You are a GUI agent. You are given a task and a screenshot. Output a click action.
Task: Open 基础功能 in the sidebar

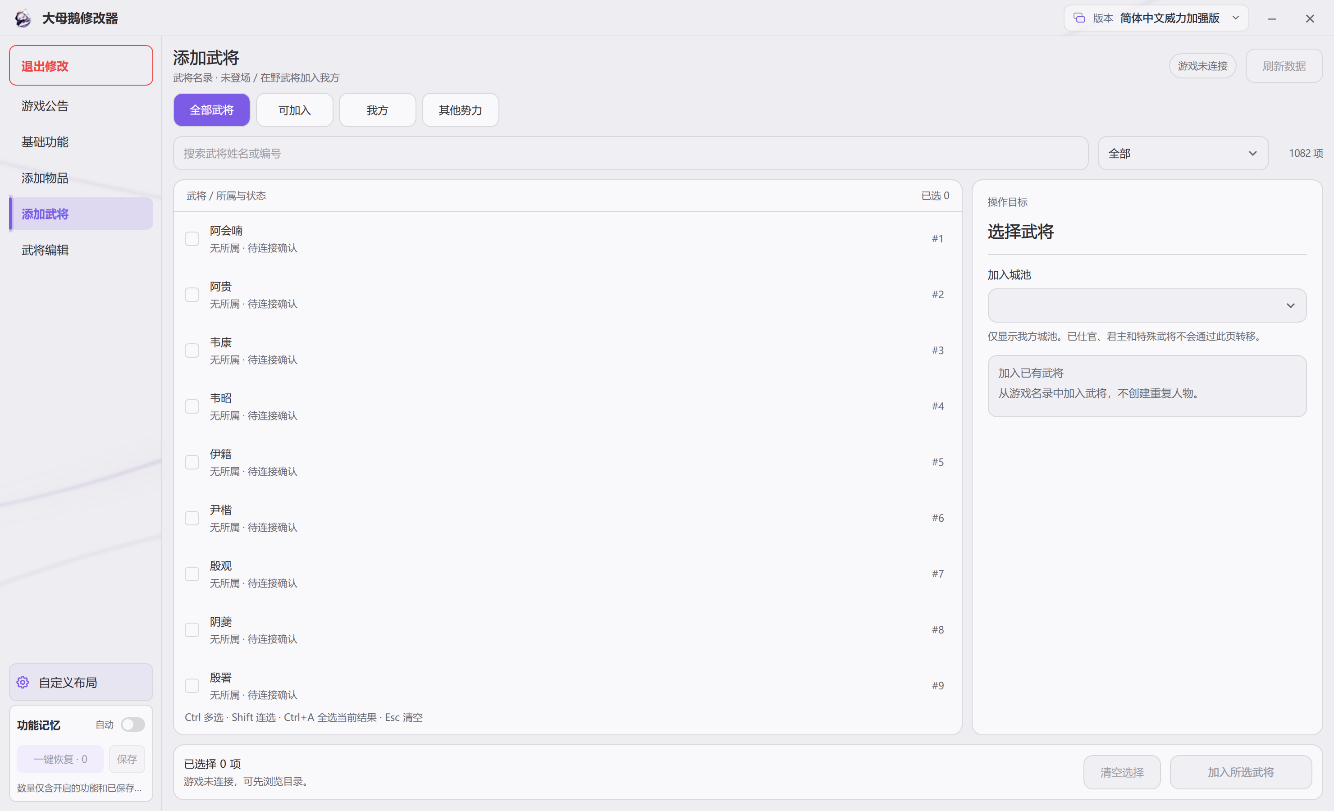[x=81, y=142]
